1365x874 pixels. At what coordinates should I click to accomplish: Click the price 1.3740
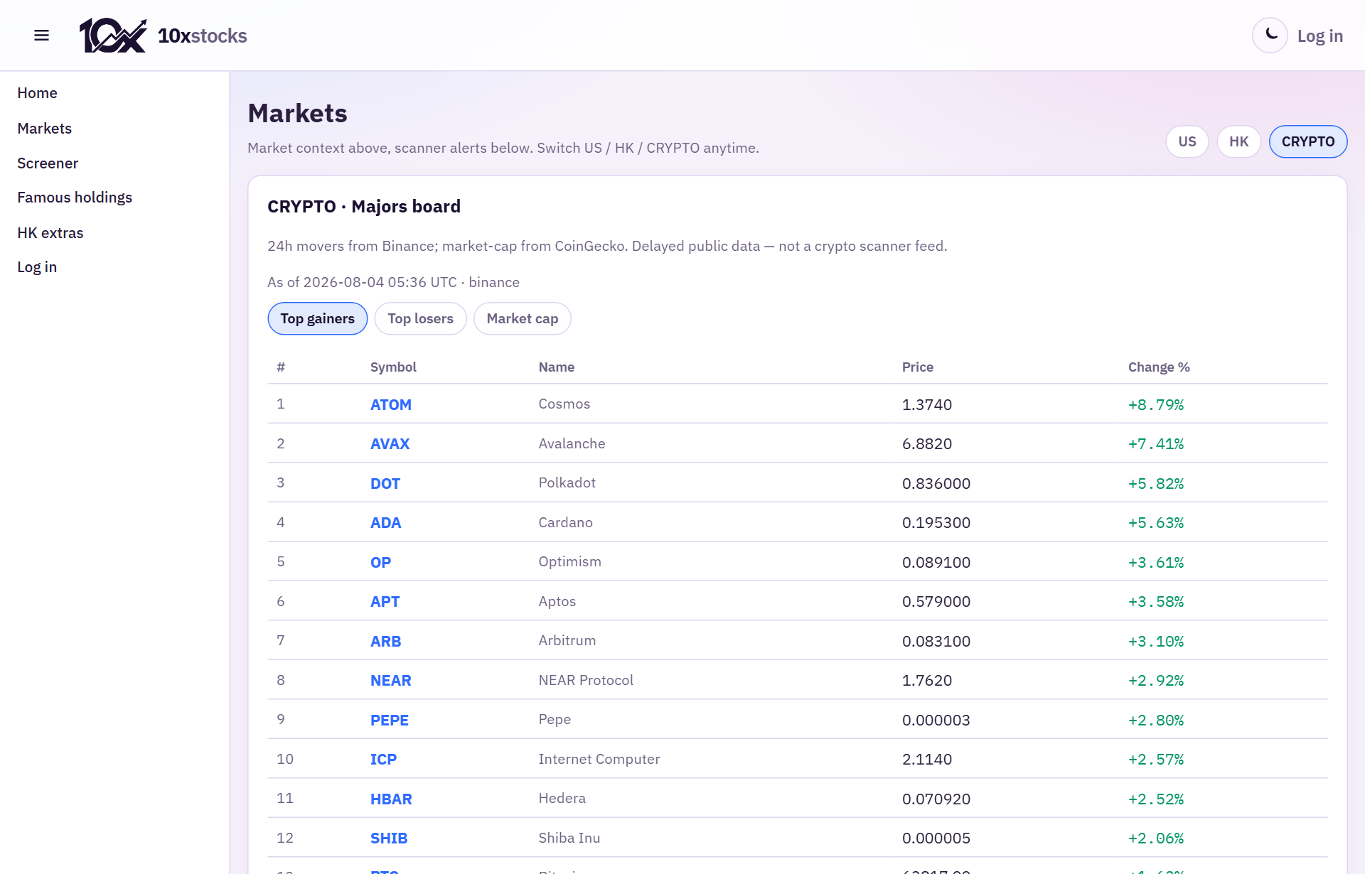(x=927, y=404)
